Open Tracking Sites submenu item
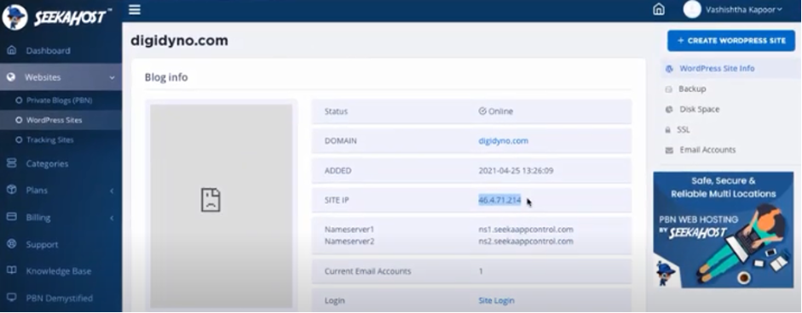This screenshot has width=802, height=313. pos(50,139)
